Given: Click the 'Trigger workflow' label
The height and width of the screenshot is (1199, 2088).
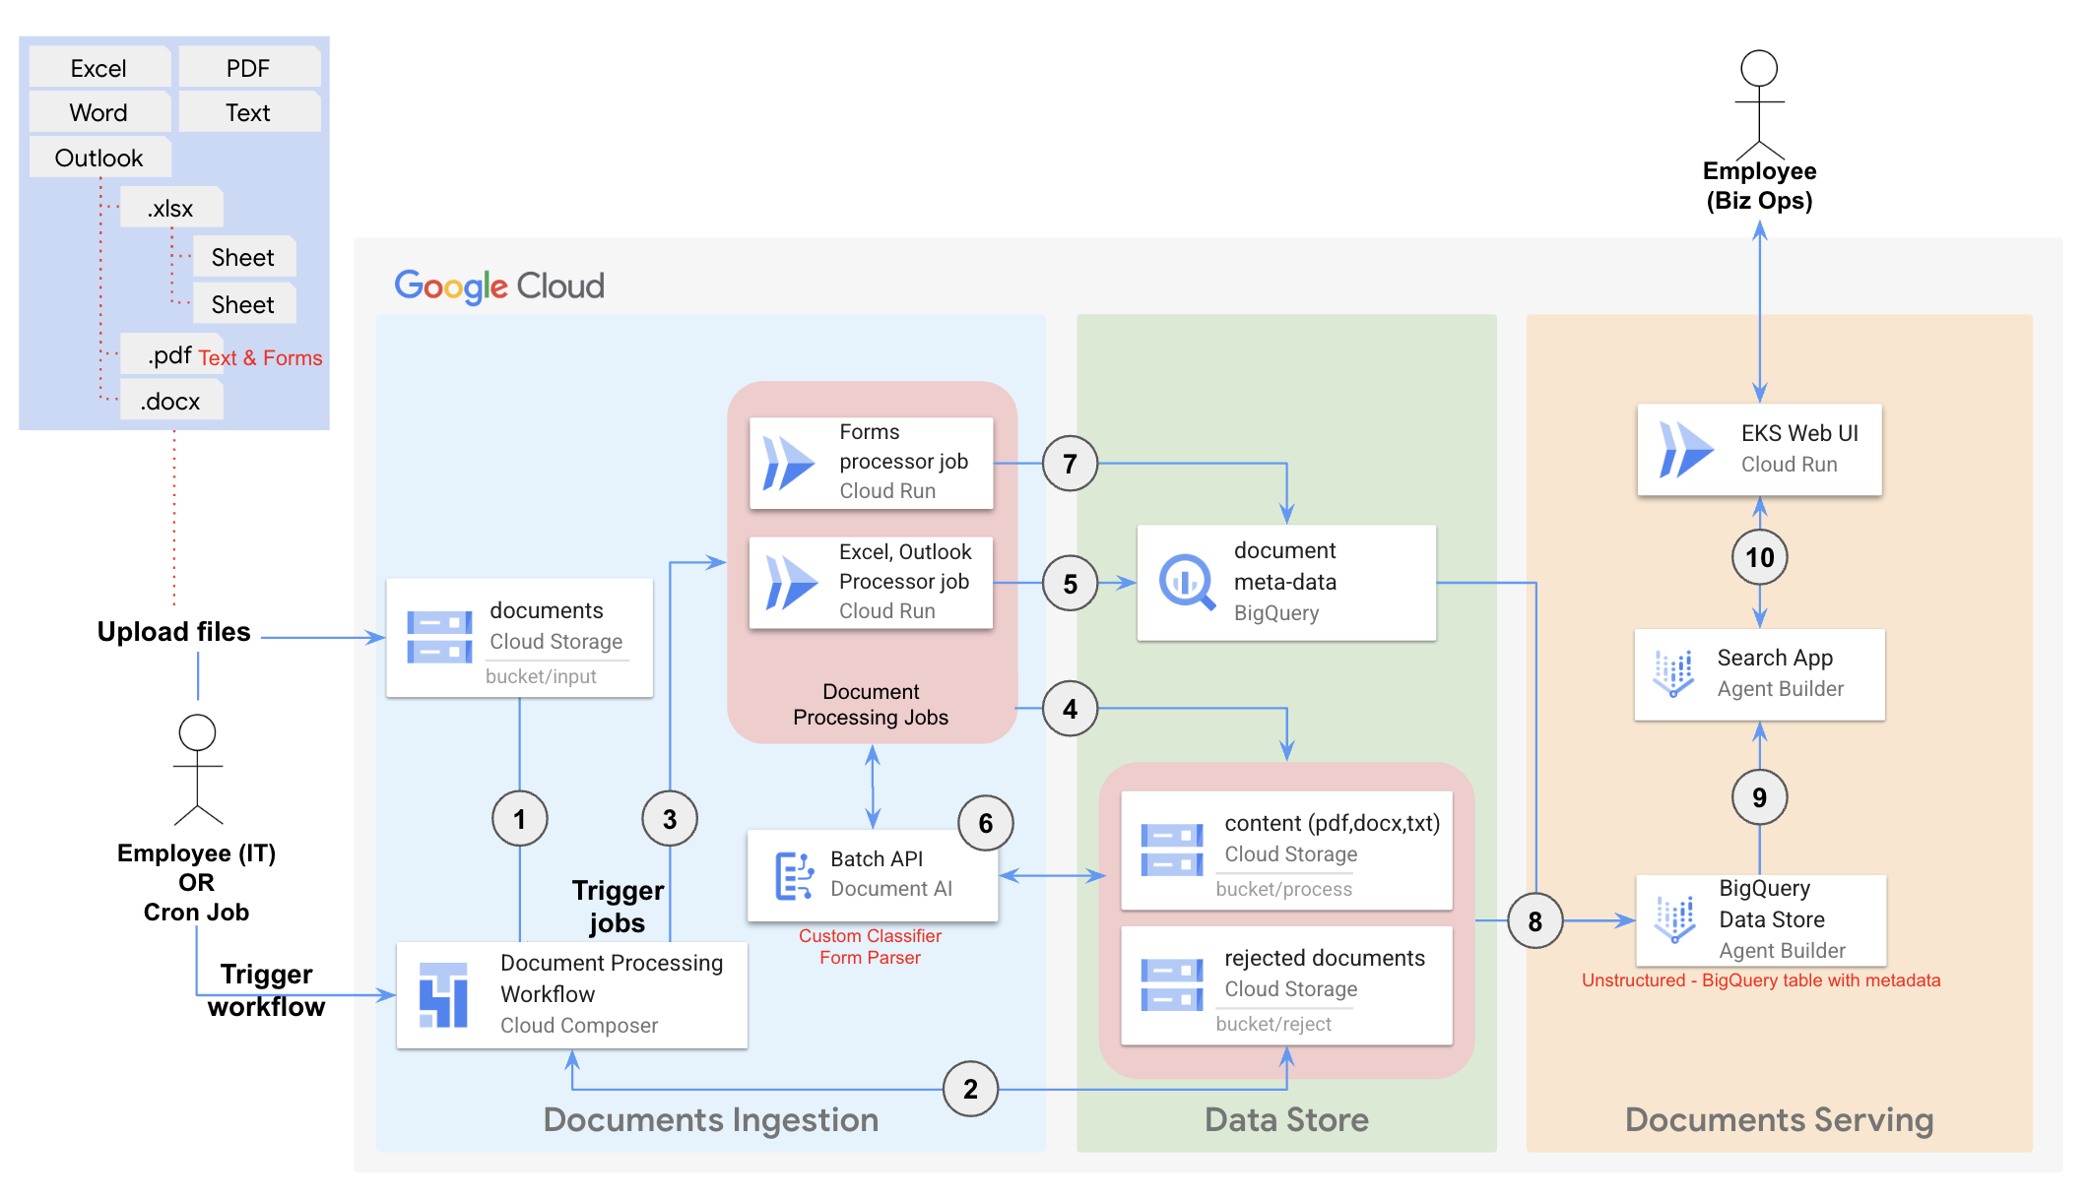Looking at the screenshot, I should coord(266,989).
